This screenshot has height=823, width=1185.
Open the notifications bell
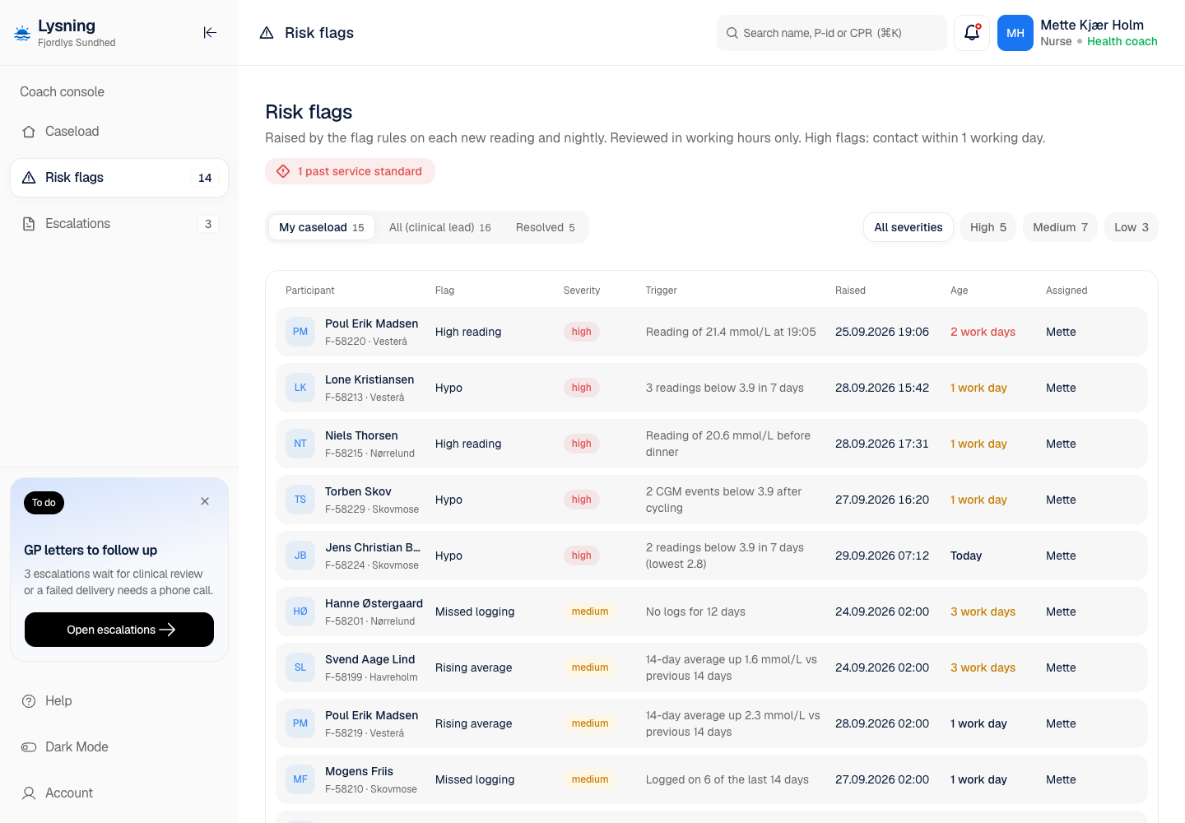click(972, 33)
